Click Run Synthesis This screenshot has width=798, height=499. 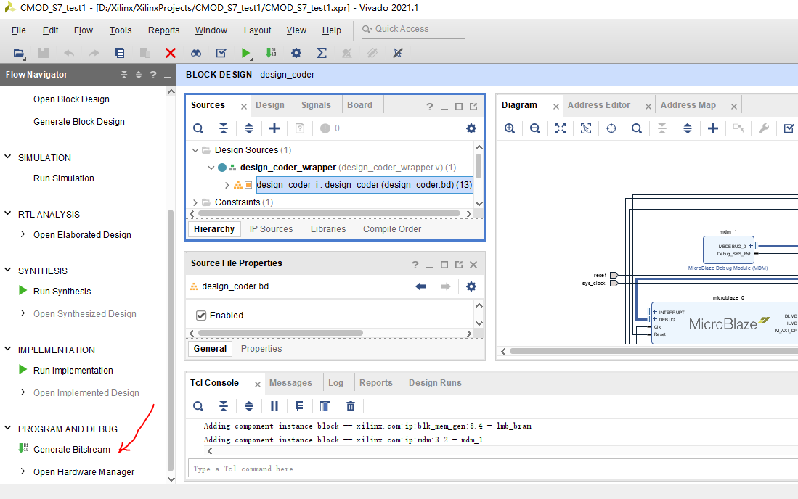(62, 292)
